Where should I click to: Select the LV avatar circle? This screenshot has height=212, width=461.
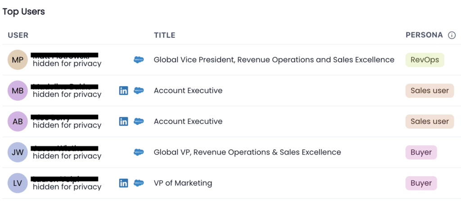point(18,183)
